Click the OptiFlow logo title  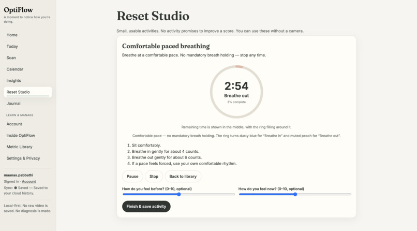[x=18, y=10]
